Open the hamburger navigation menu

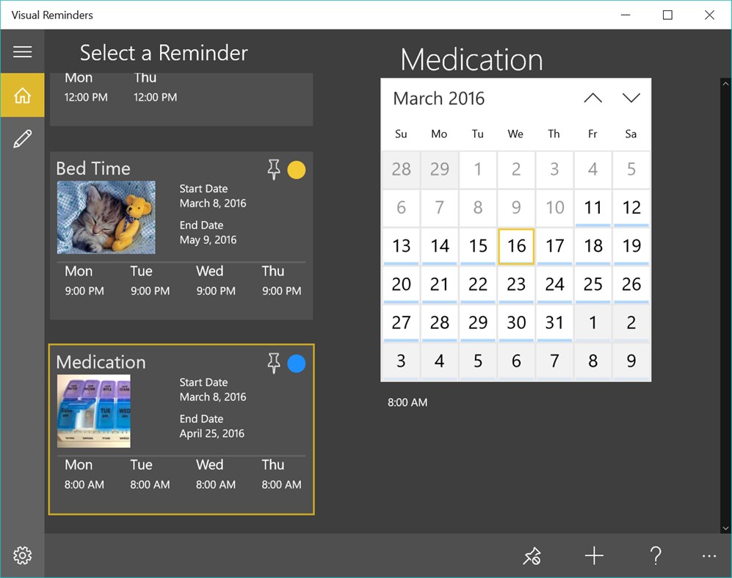pos(22,51)
